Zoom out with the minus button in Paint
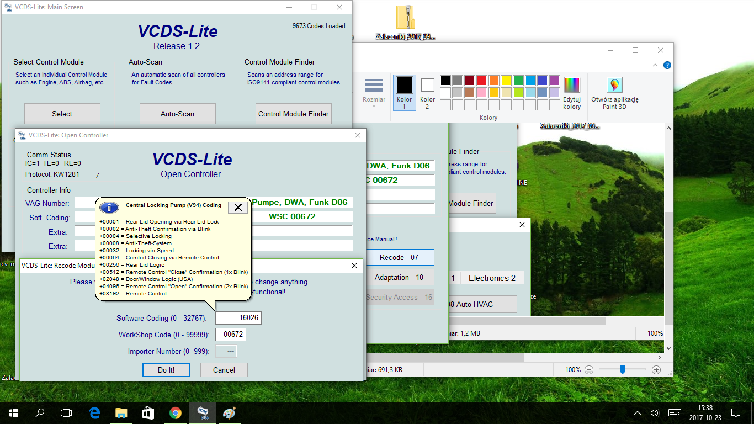The width and height of the screenshot is (754, 424). coord(589,370)
